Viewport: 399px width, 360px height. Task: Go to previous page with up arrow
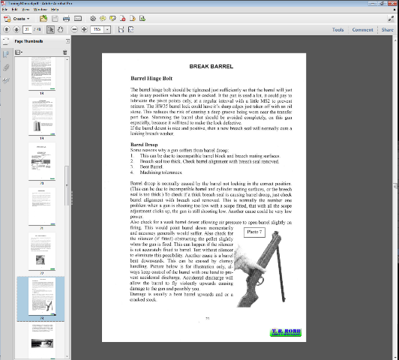[x=7, y=29]
